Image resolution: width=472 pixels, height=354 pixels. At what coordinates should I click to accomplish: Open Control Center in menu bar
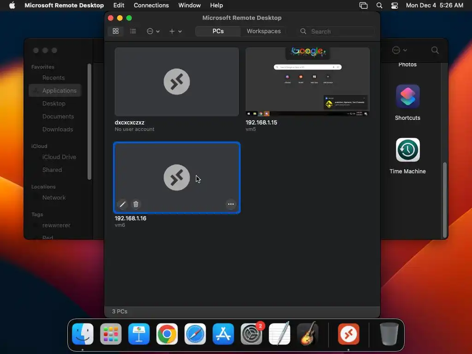(x=395, y=6)
